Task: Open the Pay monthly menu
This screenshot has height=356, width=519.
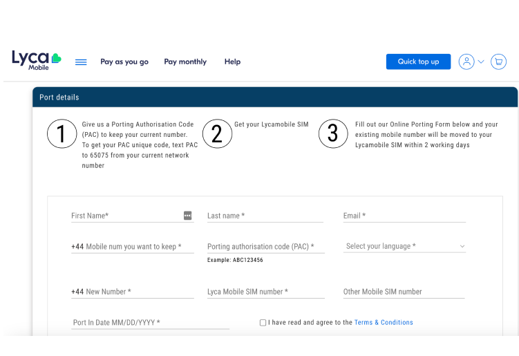Action: pyautogui.click(x=185, y=62)
